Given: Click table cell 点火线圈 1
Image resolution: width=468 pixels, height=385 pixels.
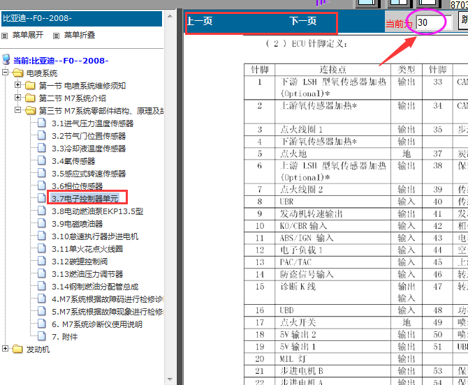Looking at the screenshot, I should click(332, 130).
